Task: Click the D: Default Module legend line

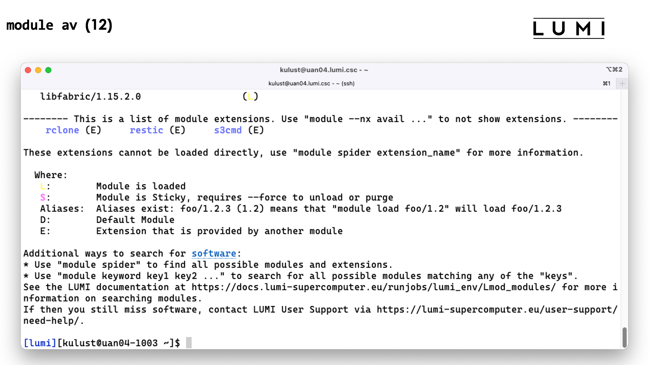Action: (x=107, y=220)
